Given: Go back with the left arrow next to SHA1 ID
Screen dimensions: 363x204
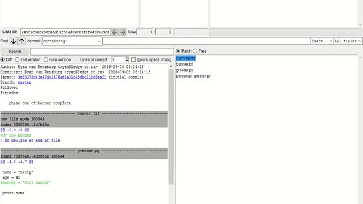Looking at the screenshot, I should click(115, 32).
